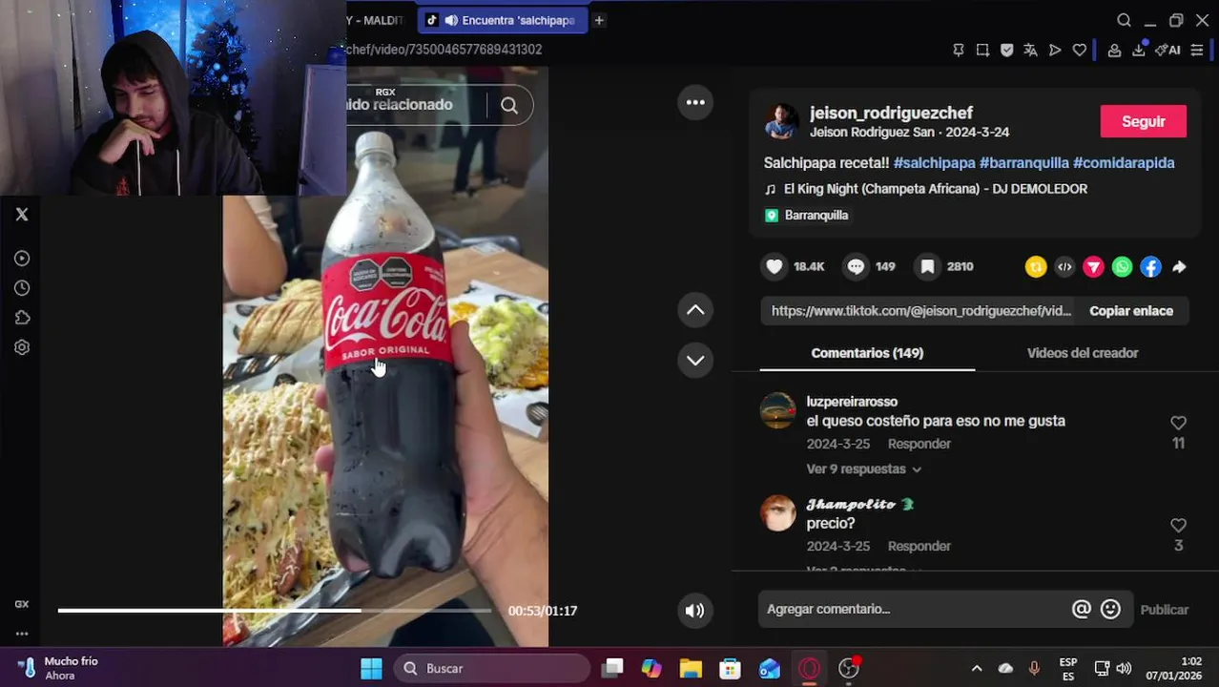
Task: Share video via Facebook icon
Action: point(1150,267)
